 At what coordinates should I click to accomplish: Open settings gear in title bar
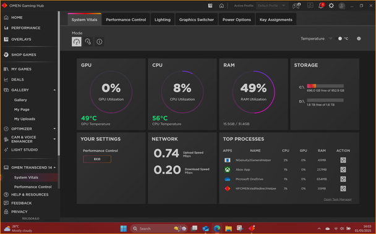(331, 6)
